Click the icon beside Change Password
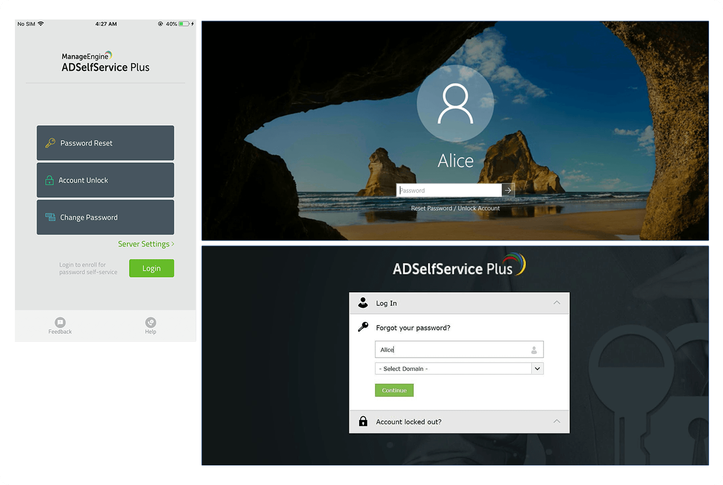 click(x=50, y=217)
